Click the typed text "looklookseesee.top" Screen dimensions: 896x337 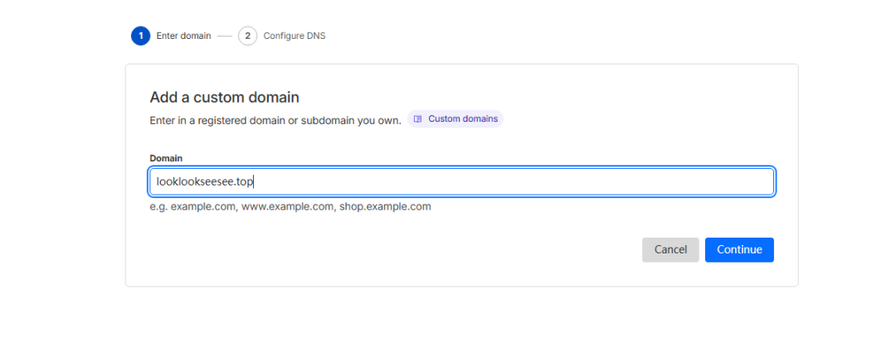coord(204,181)
